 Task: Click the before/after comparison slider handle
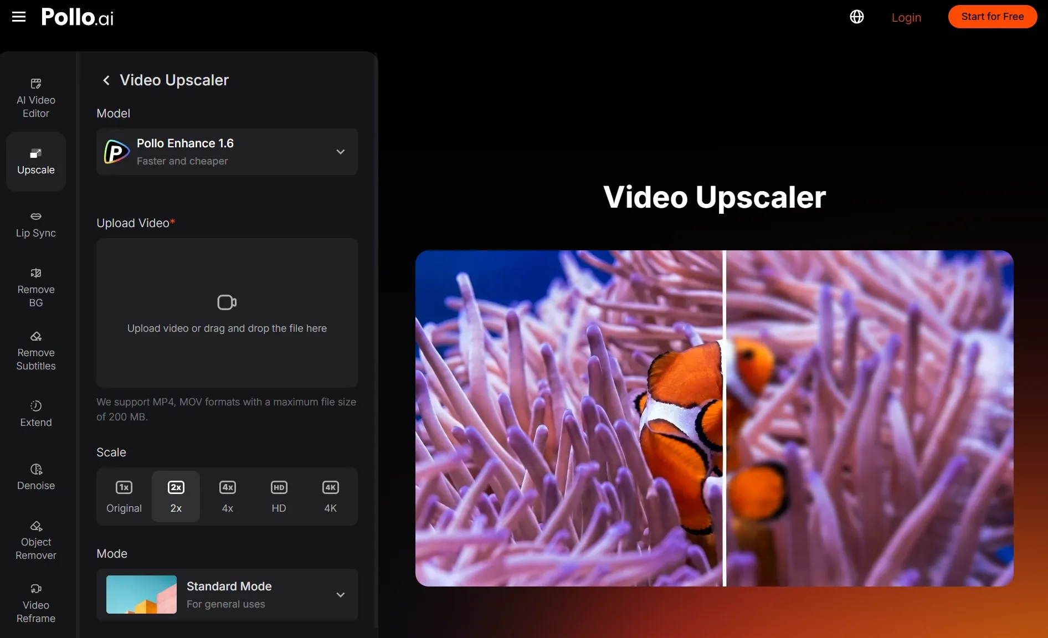[725, 418]
